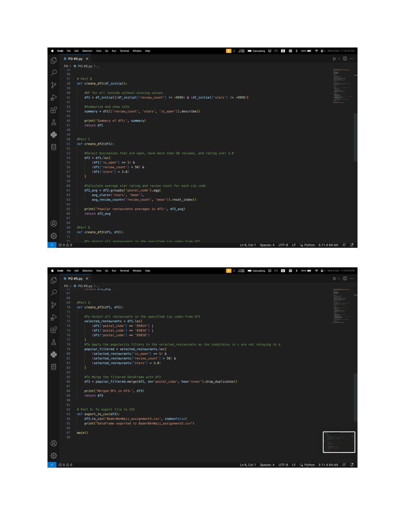Open Source Control in the lower VS Code window
The image size is (405, 524).
(54, 305)
